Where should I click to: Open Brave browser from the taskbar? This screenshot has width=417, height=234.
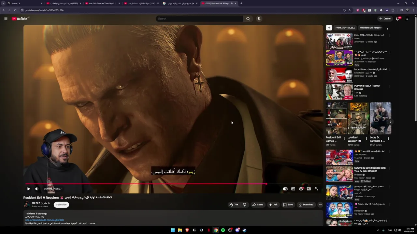click(187, 230)
